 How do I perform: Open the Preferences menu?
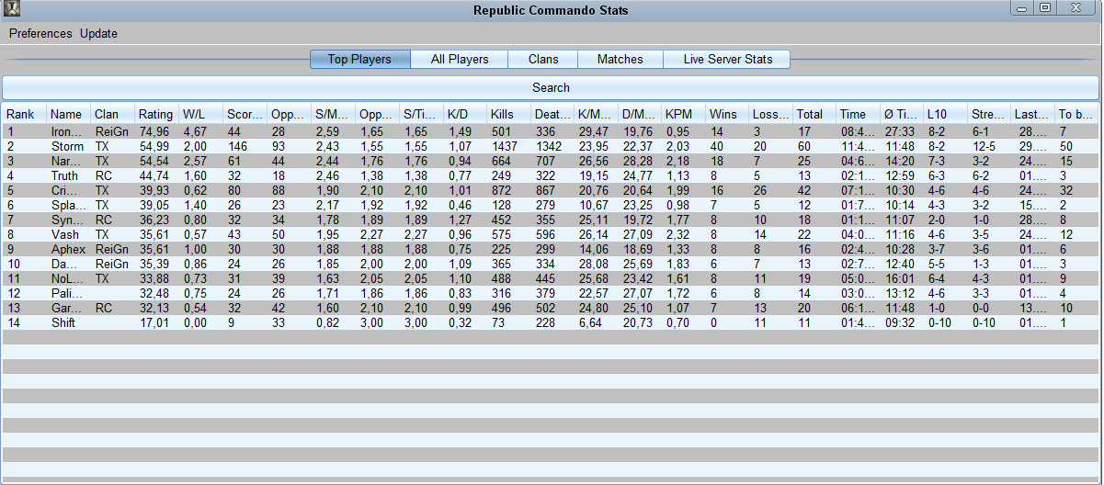(40, 33)
